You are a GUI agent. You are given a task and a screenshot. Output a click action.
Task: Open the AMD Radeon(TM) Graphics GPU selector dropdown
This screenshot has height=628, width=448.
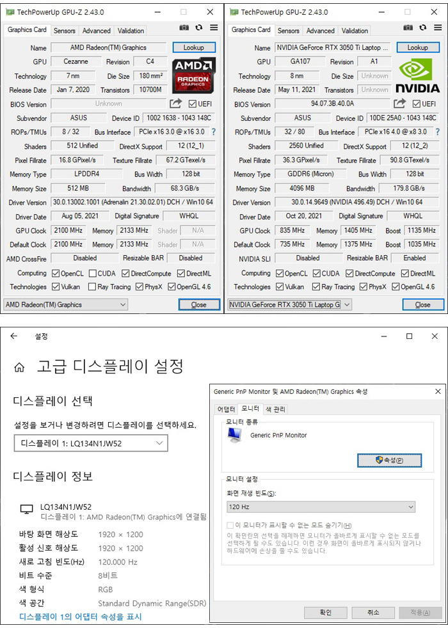pos(66,305)
